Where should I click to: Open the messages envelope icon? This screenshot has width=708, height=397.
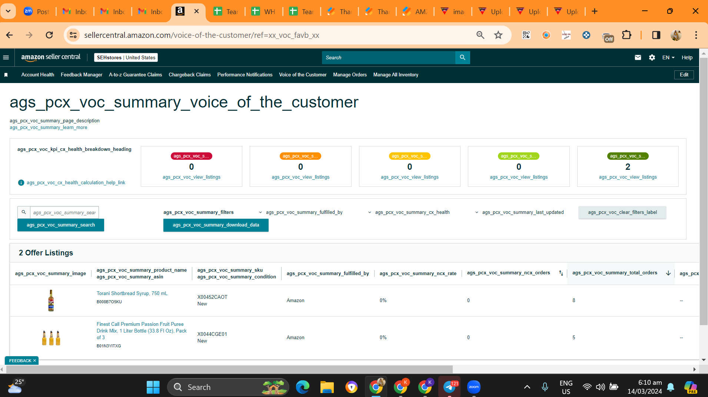click(638, 57)
